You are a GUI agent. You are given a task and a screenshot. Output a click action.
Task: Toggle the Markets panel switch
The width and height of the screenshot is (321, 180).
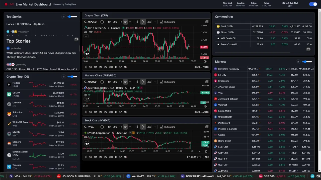click(307, 62)
